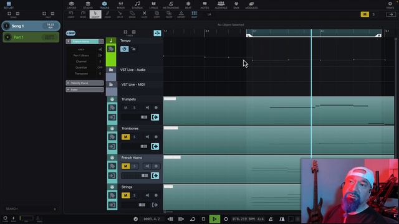This screenshot has height=224, width=399.
Task: Select Part 1 in the setlist
Action: click(31, 37)
